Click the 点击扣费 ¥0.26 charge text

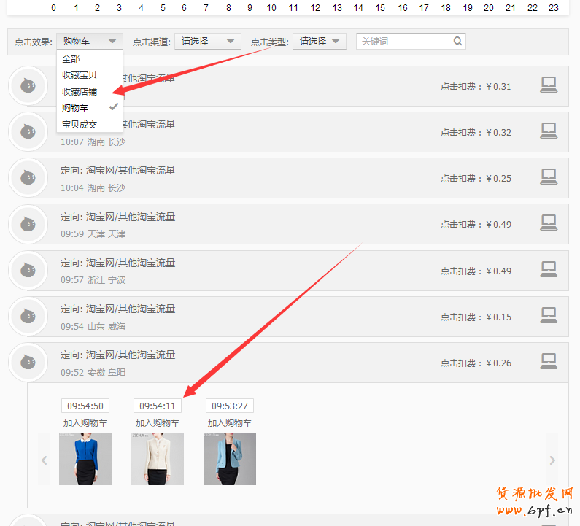click(x=476, y=363)
